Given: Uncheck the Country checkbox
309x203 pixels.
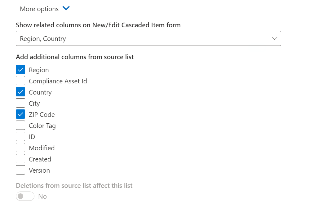Looking at the screenshot, I should [20, 92].
